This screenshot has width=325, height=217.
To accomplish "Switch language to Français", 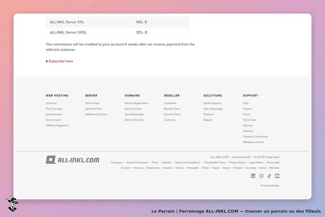I will 138,168.
